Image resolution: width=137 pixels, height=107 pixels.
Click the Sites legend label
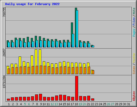(x=134, y=70)
